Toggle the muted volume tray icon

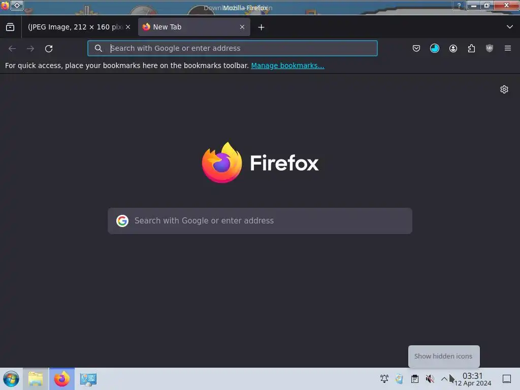430,379
